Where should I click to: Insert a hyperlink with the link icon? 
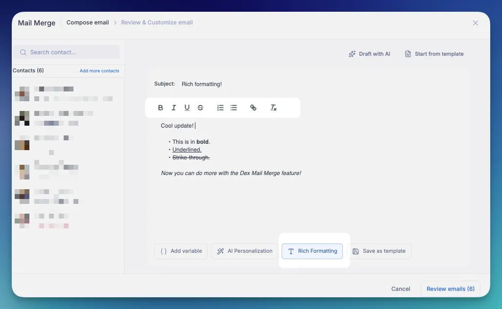253,108
